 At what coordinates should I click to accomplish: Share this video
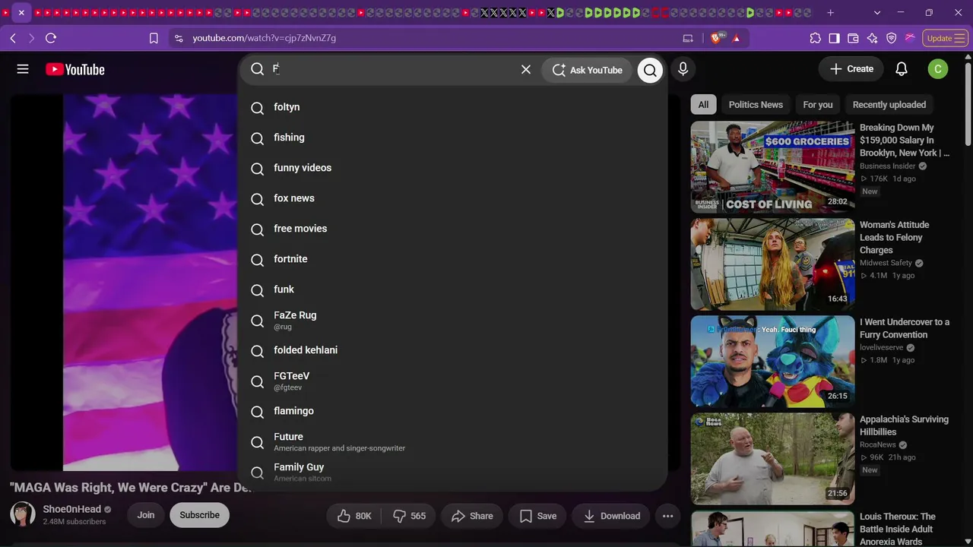[x=471, y=516]
